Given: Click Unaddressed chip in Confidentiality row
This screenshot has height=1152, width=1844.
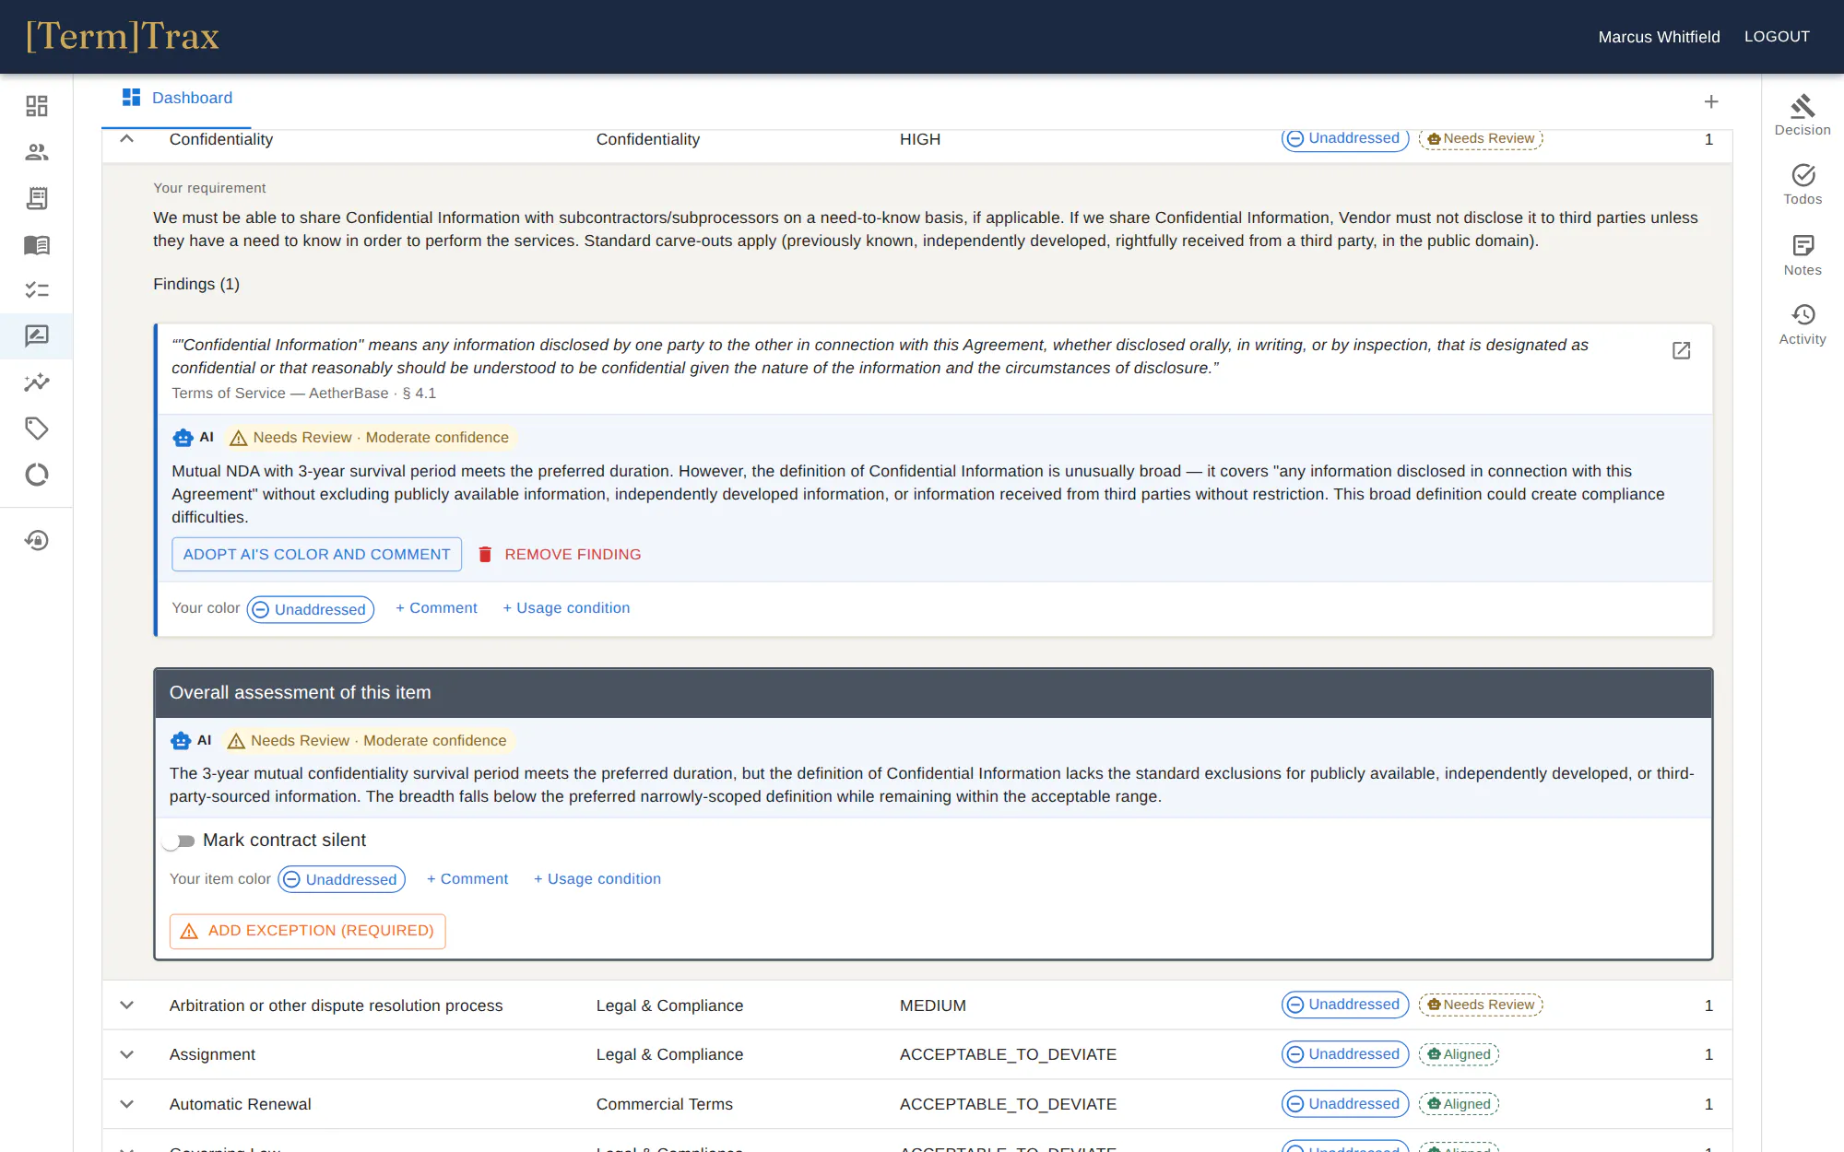Looking at the screenshot, I should coord(1345,138).
